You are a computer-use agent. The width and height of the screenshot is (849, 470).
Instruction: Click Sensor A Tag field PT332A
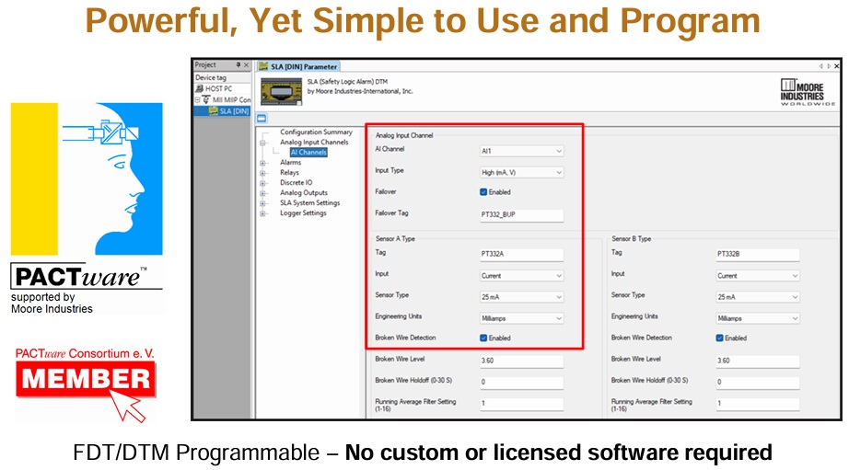coord(521,254)
